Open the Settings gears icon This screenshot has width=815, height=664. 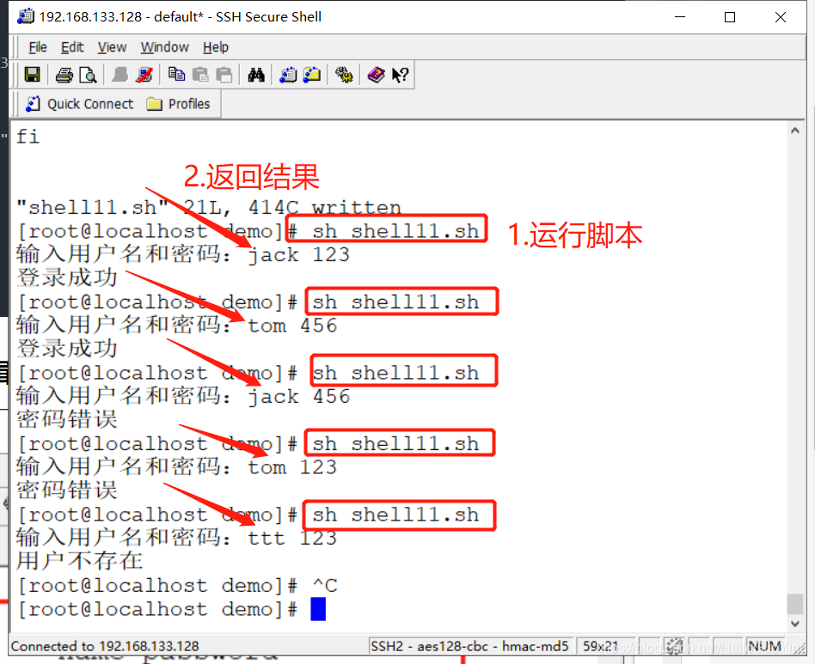click(x=344, y=75)
